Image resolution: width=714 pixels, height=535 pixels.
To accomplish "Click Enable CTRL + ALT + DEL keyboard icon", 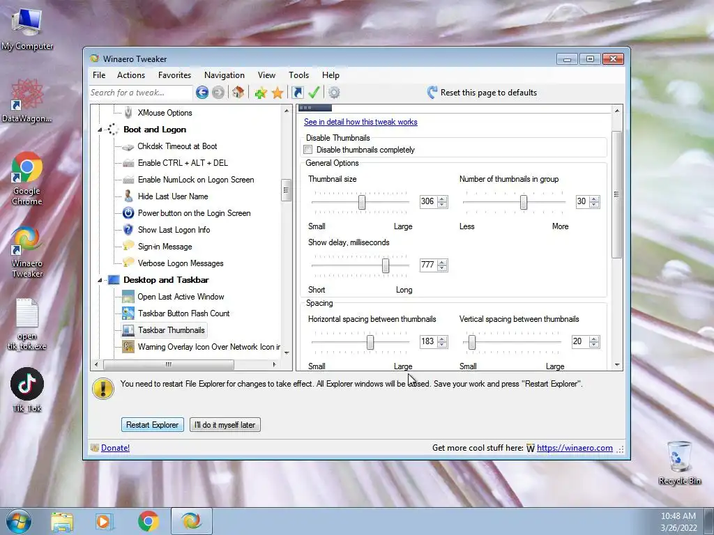I will coord(128,163).
